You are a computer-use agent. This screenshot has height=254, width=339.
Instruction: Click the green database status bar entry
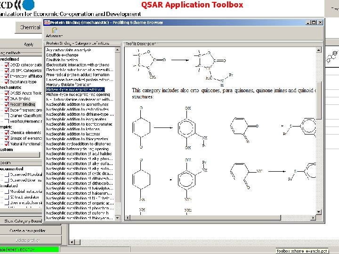coord(29,250)
